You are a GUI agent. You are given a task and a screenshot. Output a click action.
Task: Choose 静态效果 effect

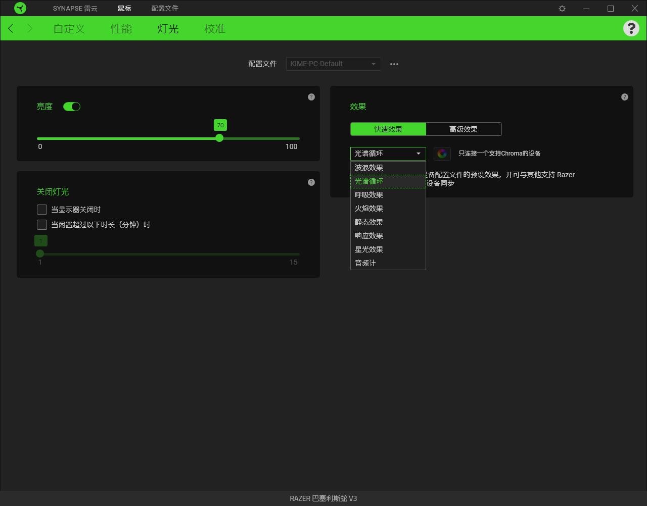pyautogui.click(x=388, y=222)
